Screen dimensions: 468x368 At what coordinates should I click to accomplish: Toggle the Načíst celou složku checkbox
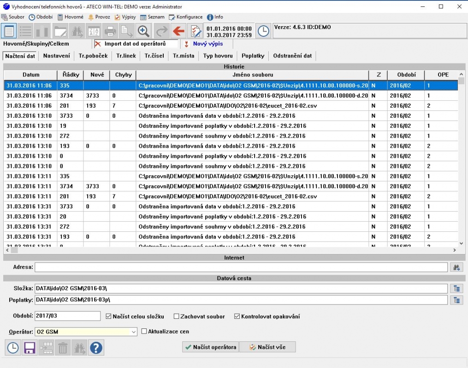click(109, 316)
